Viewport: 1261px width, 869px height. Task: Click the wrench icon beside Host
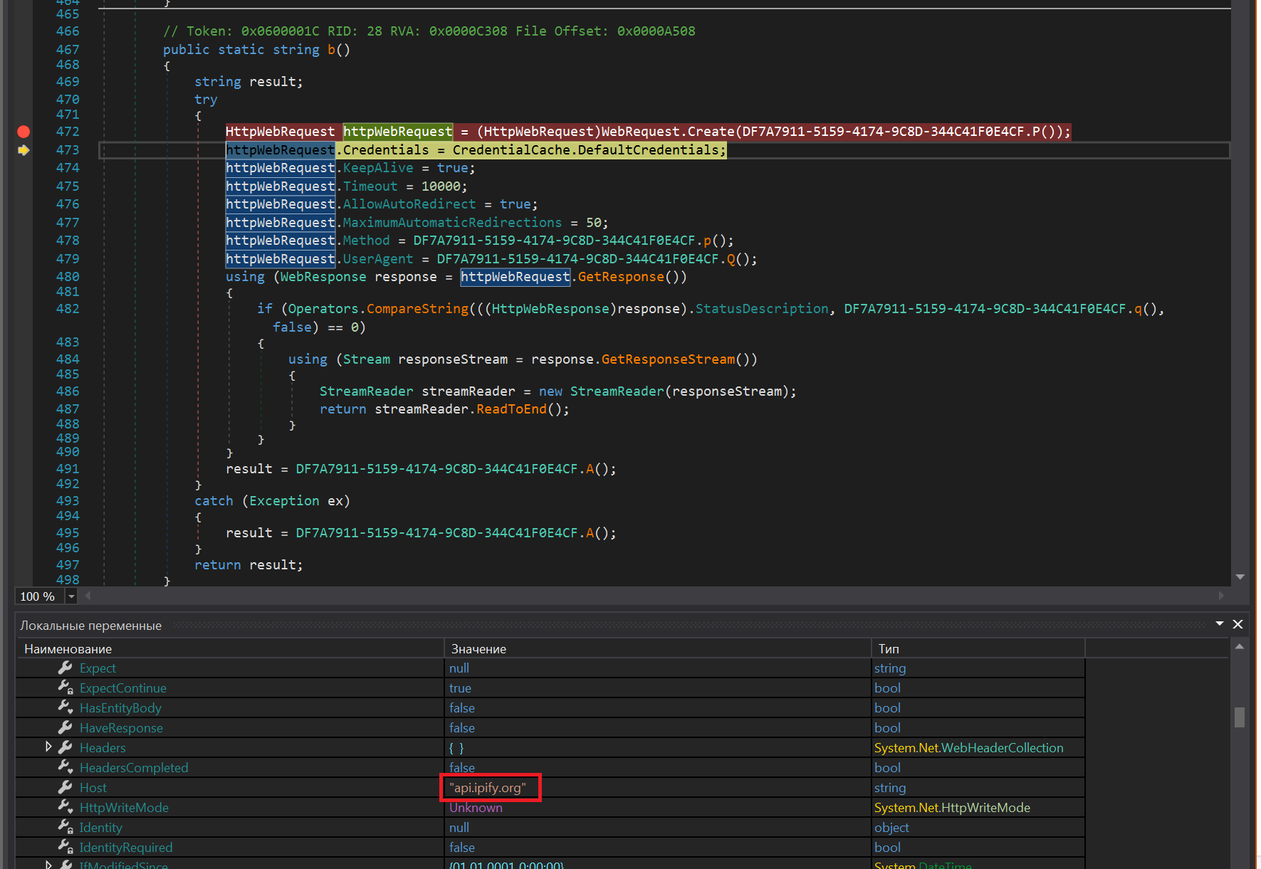click(x=66, y=787)
